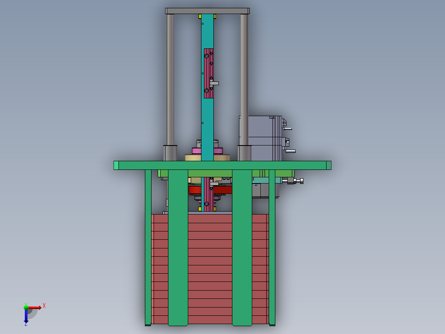
Task: Select the thin green leg at the far left
Action: point(148,248)
